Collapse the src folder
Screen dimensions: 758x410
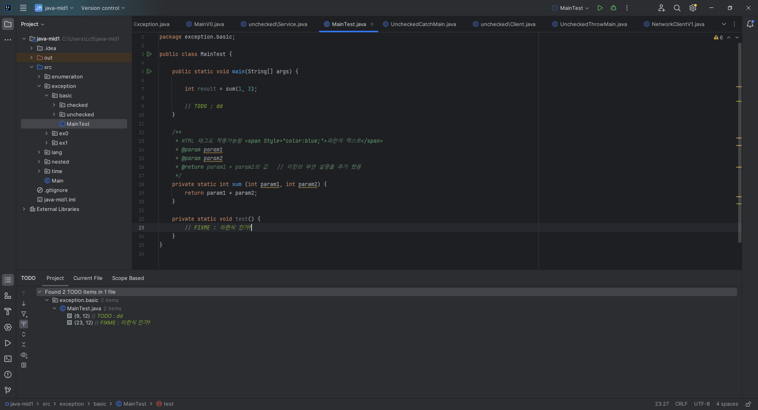tap(32, 67)
